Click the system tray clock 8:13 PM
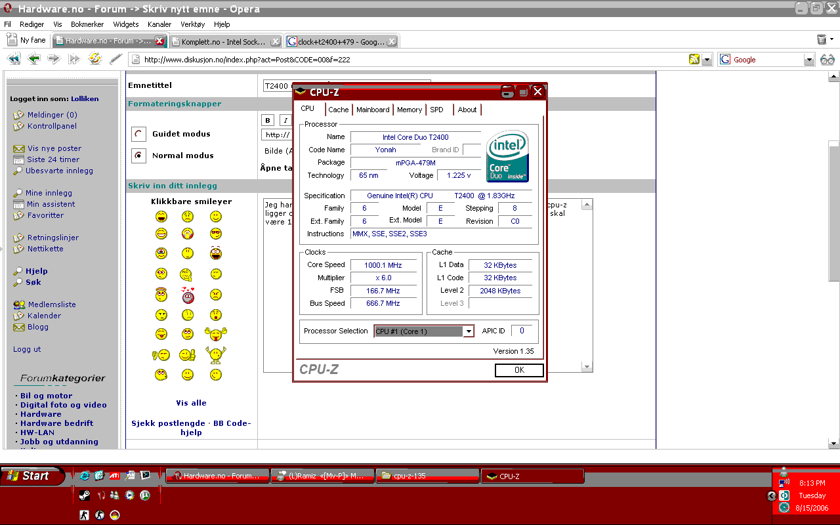 [x=812, y=483]
